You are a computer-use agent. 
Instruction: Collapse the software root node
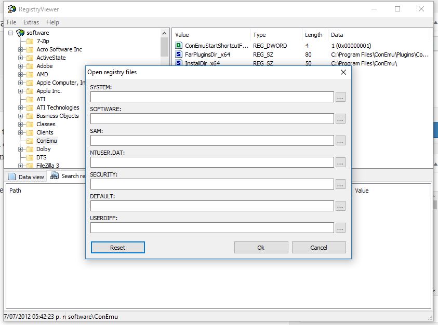(11, 33)
